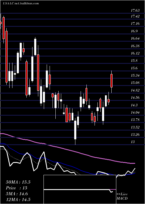Click the 17.16 price axis label
This screenshot has width=145, height=204.
(135, 24)
